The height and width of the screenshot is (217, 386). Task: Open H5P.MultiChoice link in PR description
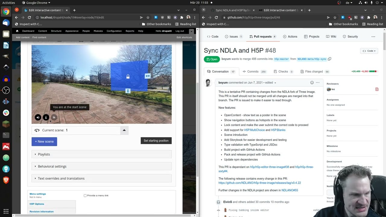(254, 130)
